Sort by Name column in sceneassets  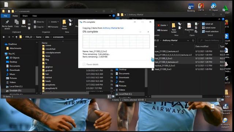(45, 43)
